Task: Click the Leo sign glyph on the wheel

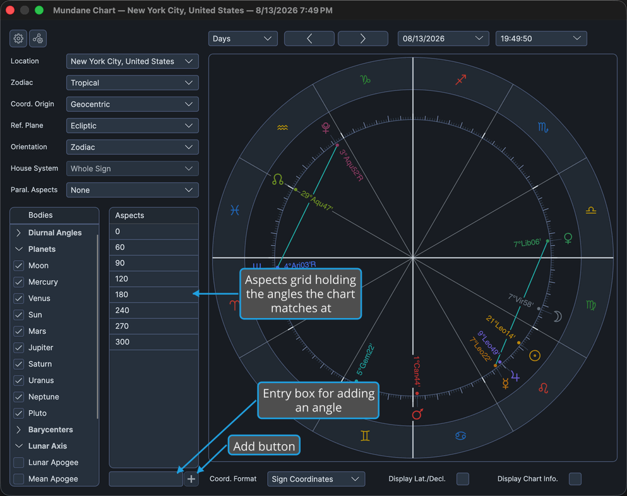Action: tap(543, 387)
